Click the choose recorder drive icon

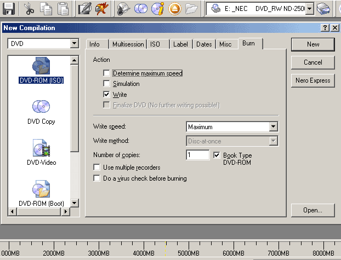323,9
